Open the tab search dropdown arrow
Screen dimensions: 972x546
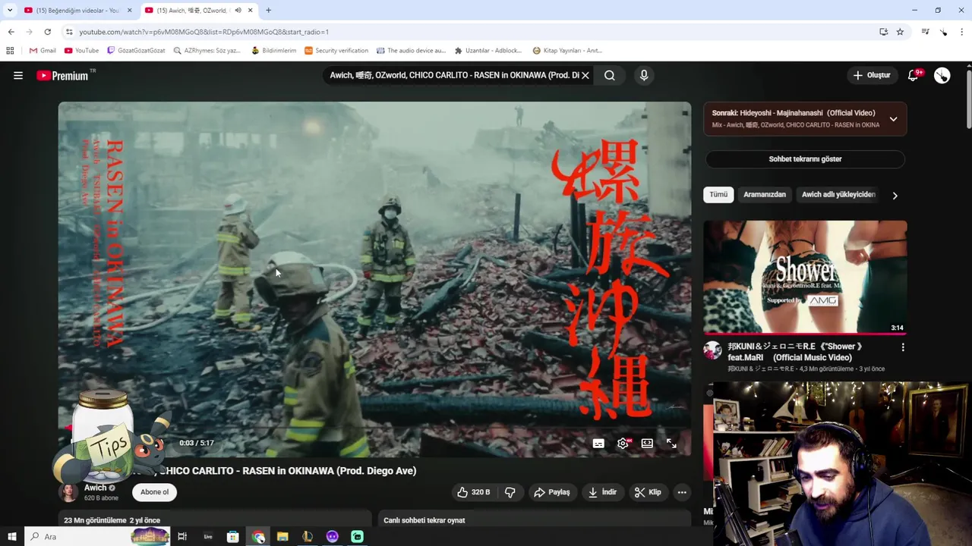point(10,11)
